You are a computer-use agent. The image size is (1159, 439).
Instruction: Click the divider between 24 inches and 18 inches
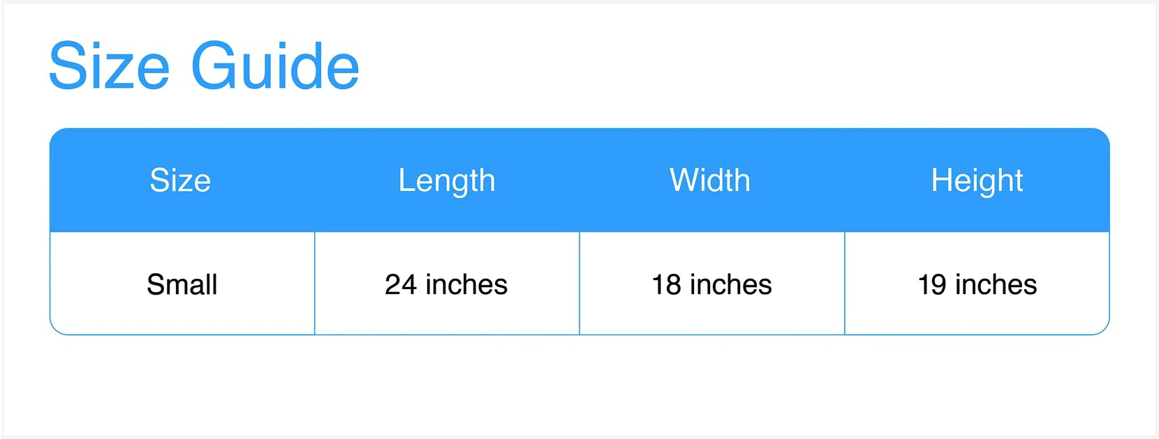(579, 283)
